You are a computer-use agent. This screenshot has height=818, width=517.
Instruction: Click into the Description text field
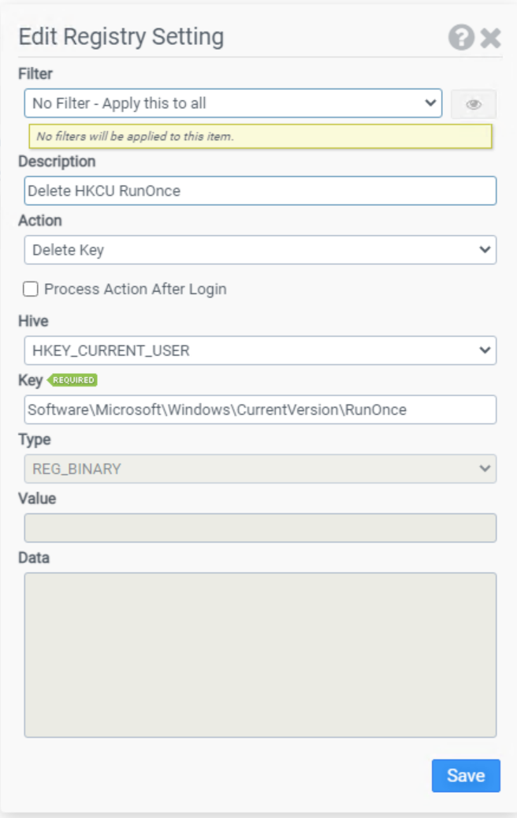(x=260, y=190)
